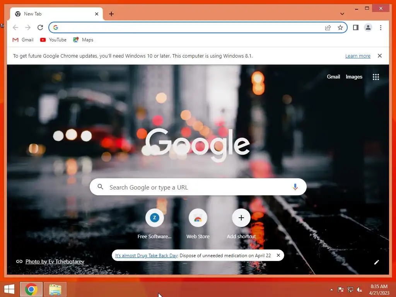
Task: Minimize the Chrome window
Action: pyautogui.click(x=356, y=9)
